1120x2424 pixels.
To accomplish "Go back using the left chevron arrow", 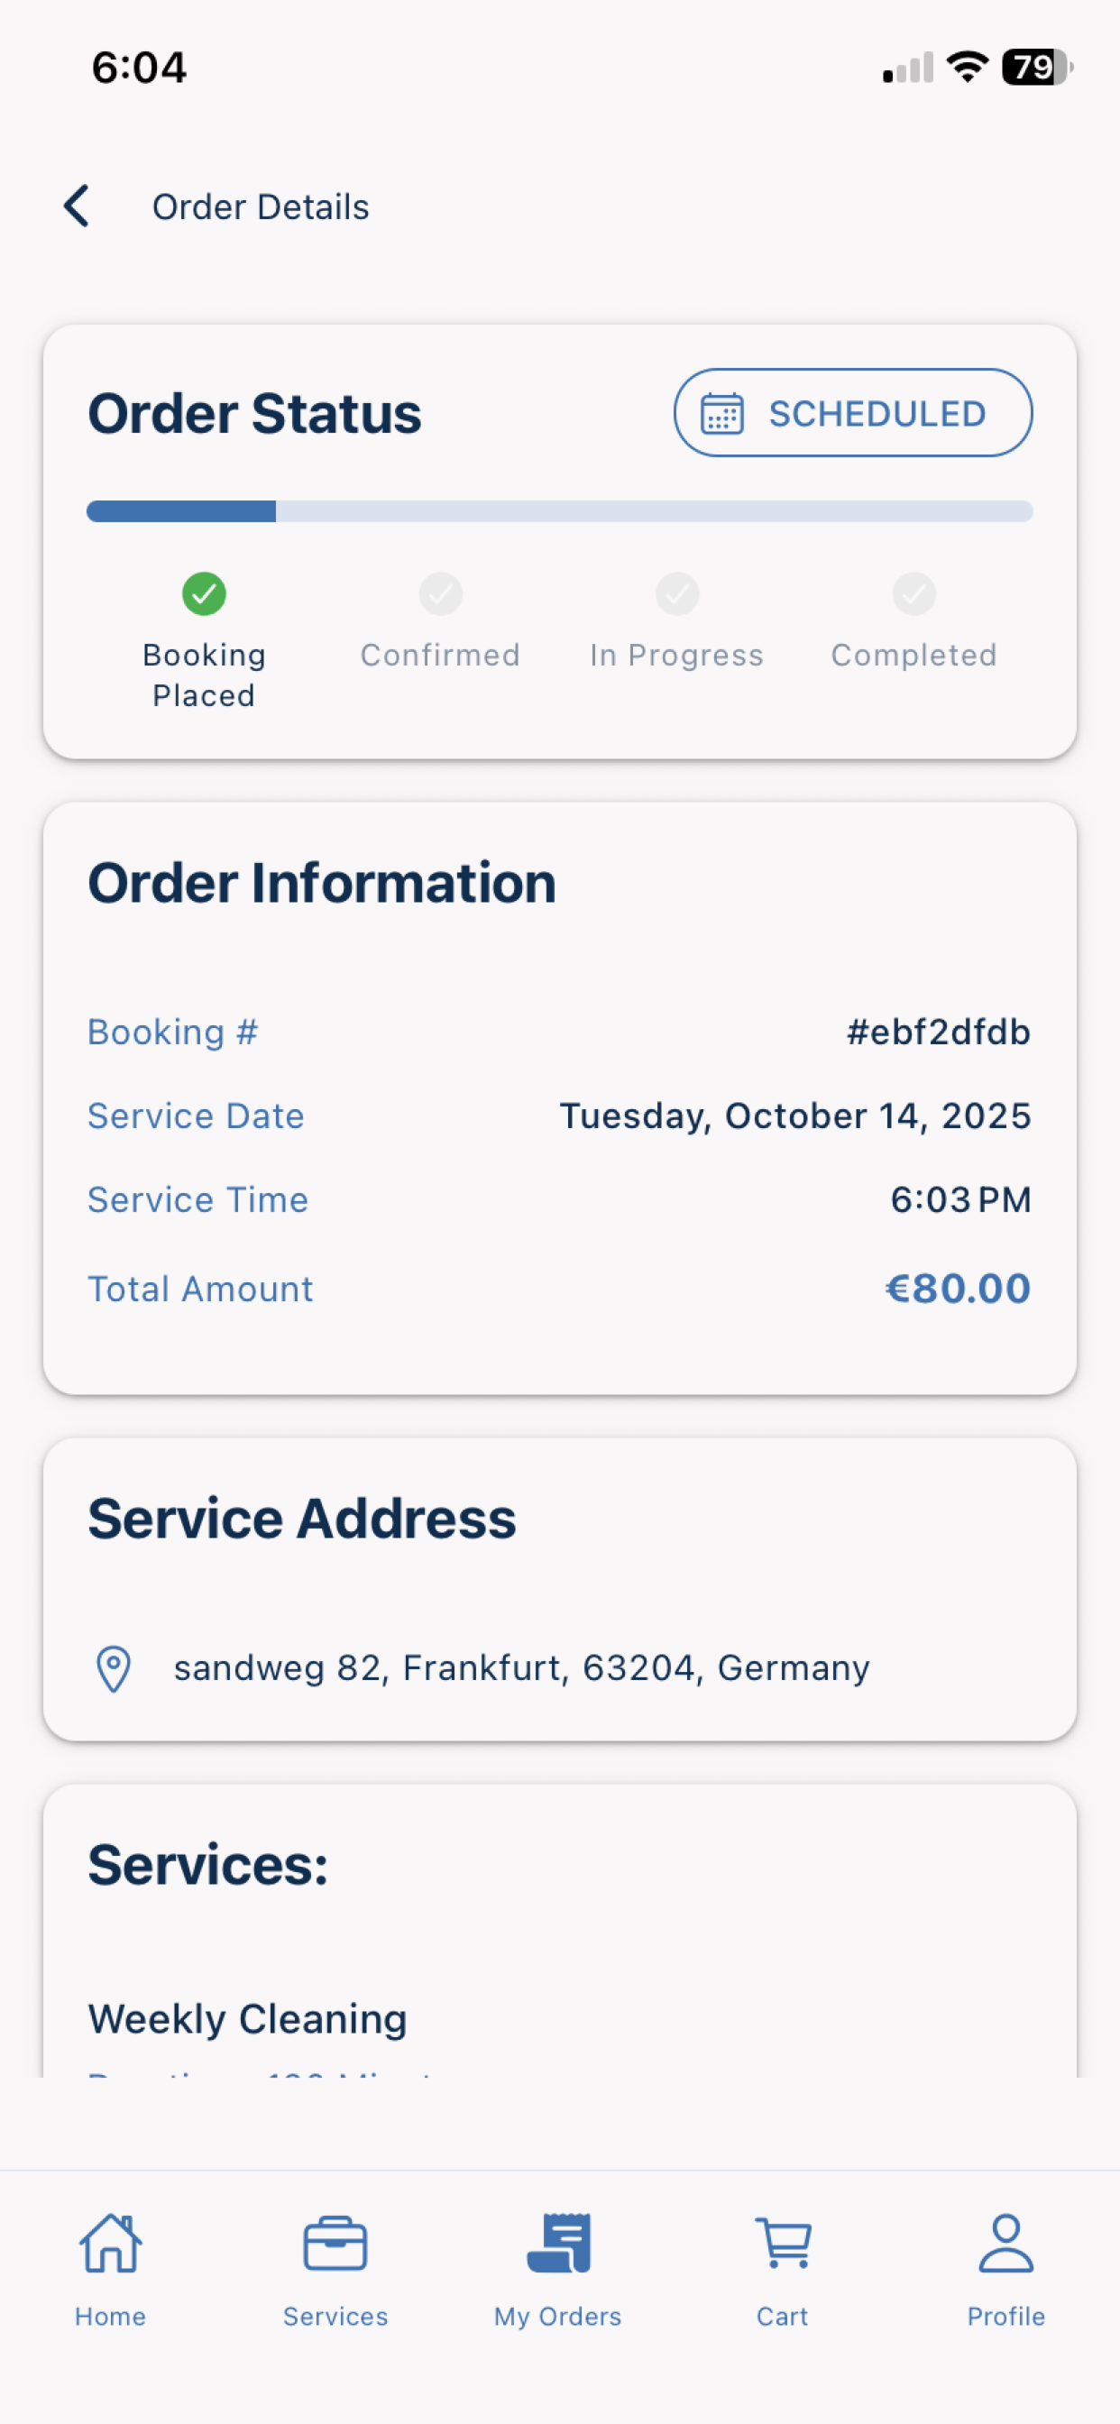I will pos(77,207).
